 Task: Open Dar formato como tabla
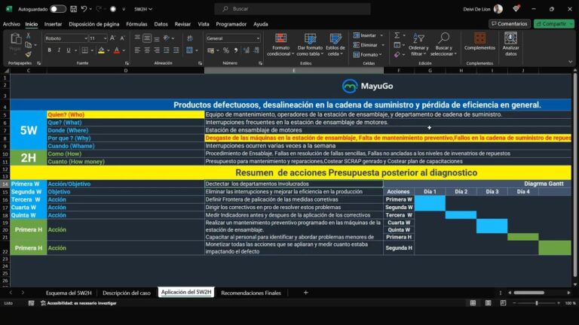pos(310,38)
